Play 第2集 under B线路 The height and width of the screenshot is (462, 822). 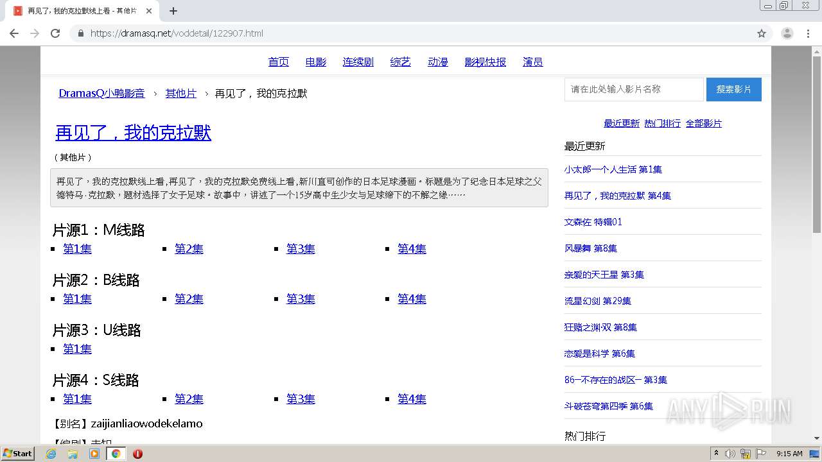coord(189,299)
